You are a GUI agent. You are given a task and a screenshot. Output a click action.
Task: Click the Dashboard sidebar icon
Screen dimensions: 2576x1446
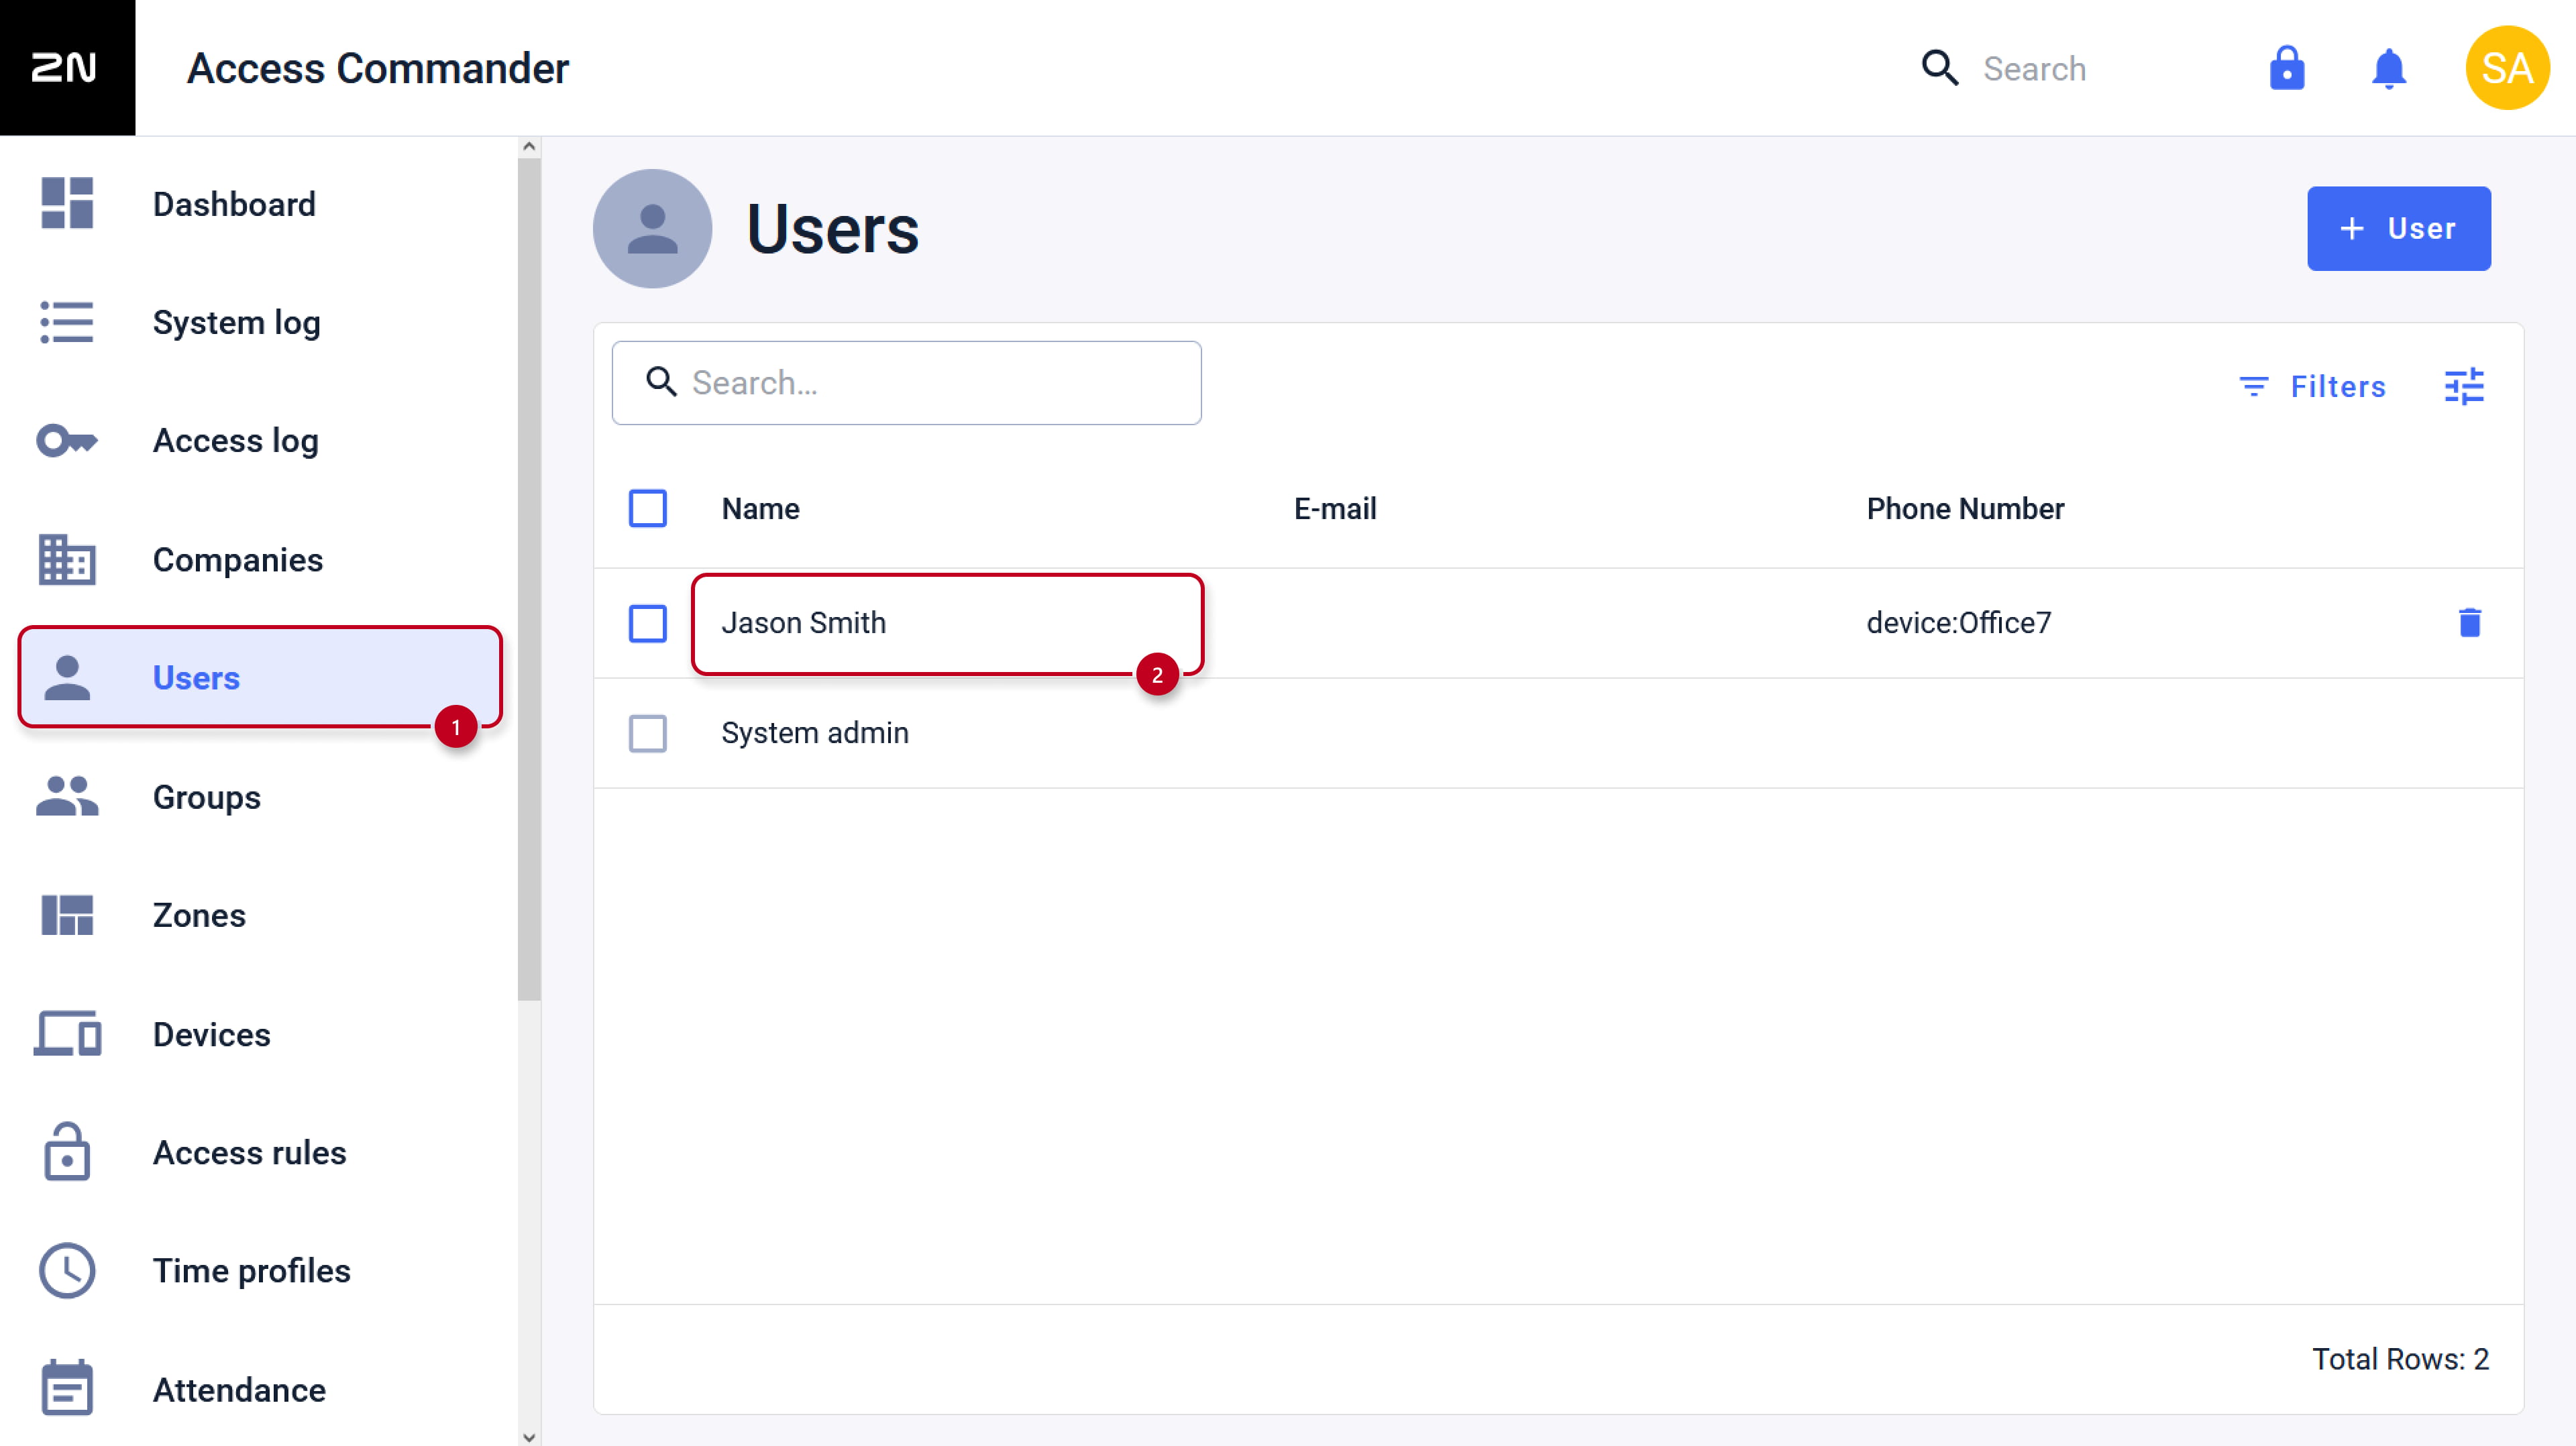[x=67, y=203]
